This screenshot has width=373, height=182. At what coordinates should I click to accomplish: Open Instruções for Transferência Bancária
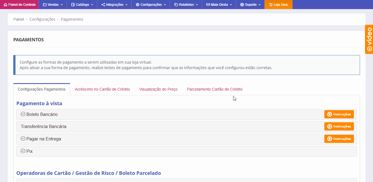339,126
